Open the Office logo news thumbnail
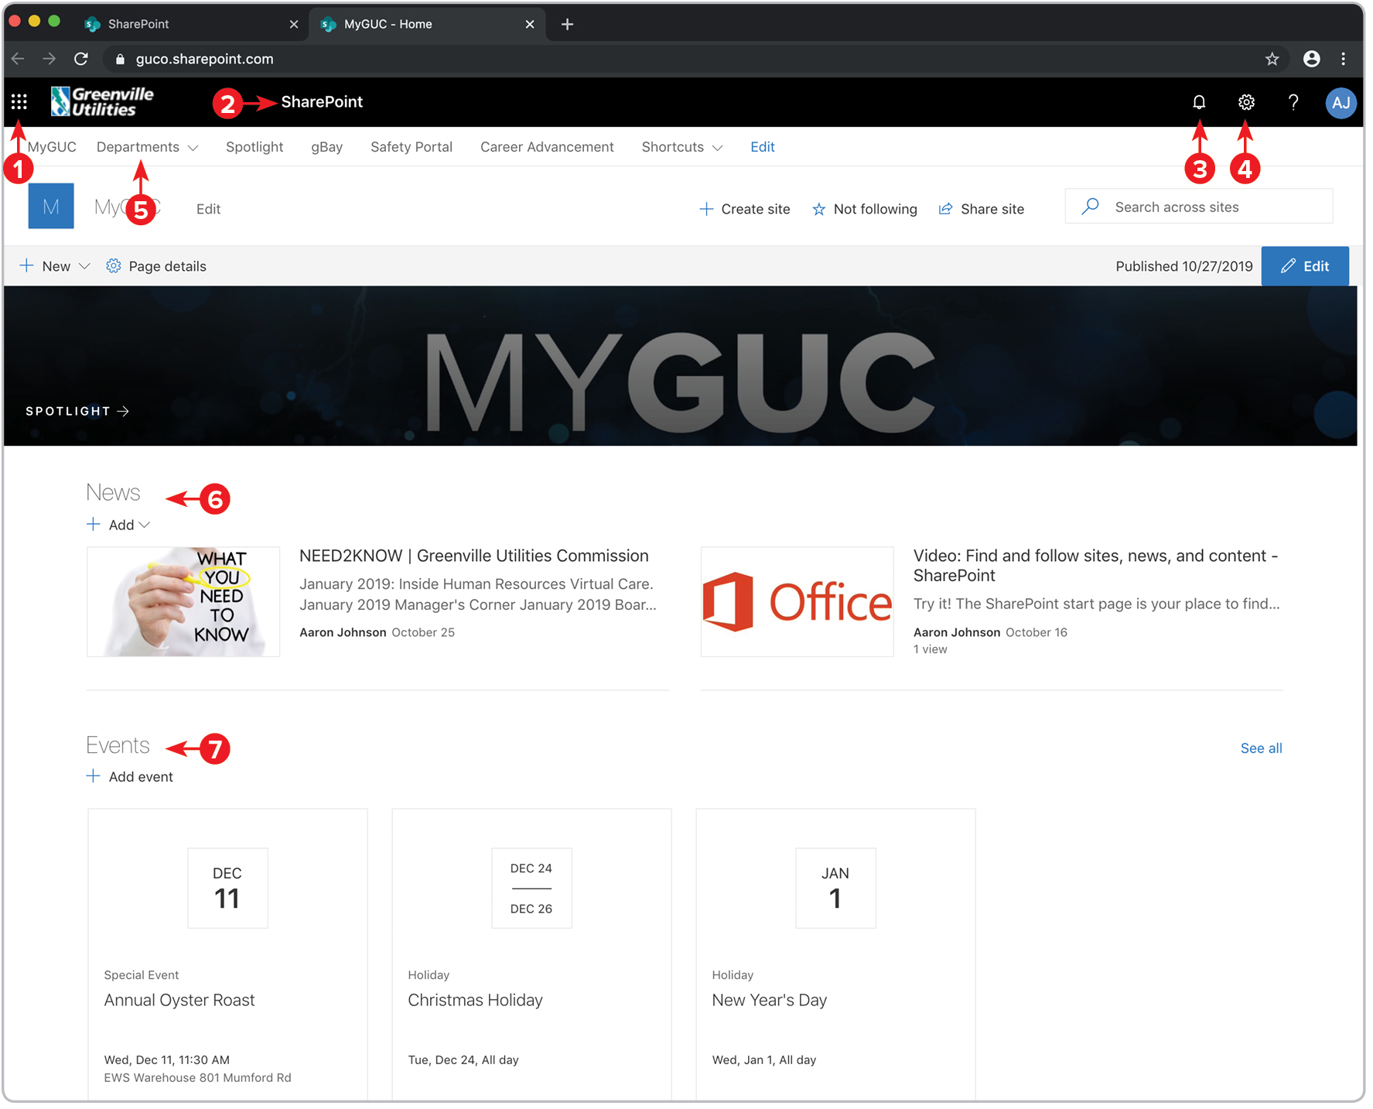The image size is (1373, 1109). (798, 601)
